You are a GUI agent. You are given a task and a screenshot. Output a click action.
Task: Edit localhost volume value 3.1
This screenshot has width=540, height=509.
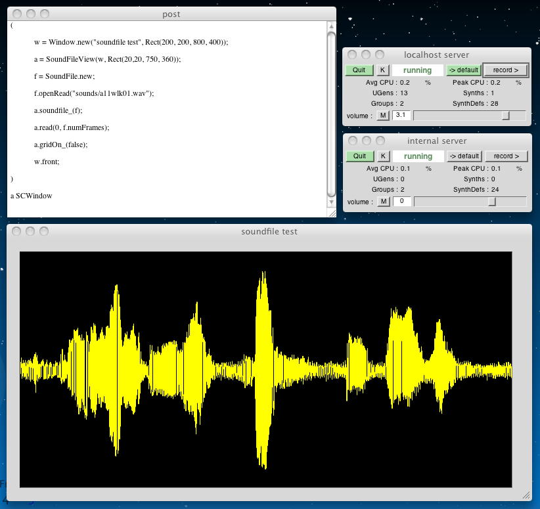(x=401, y=115)
